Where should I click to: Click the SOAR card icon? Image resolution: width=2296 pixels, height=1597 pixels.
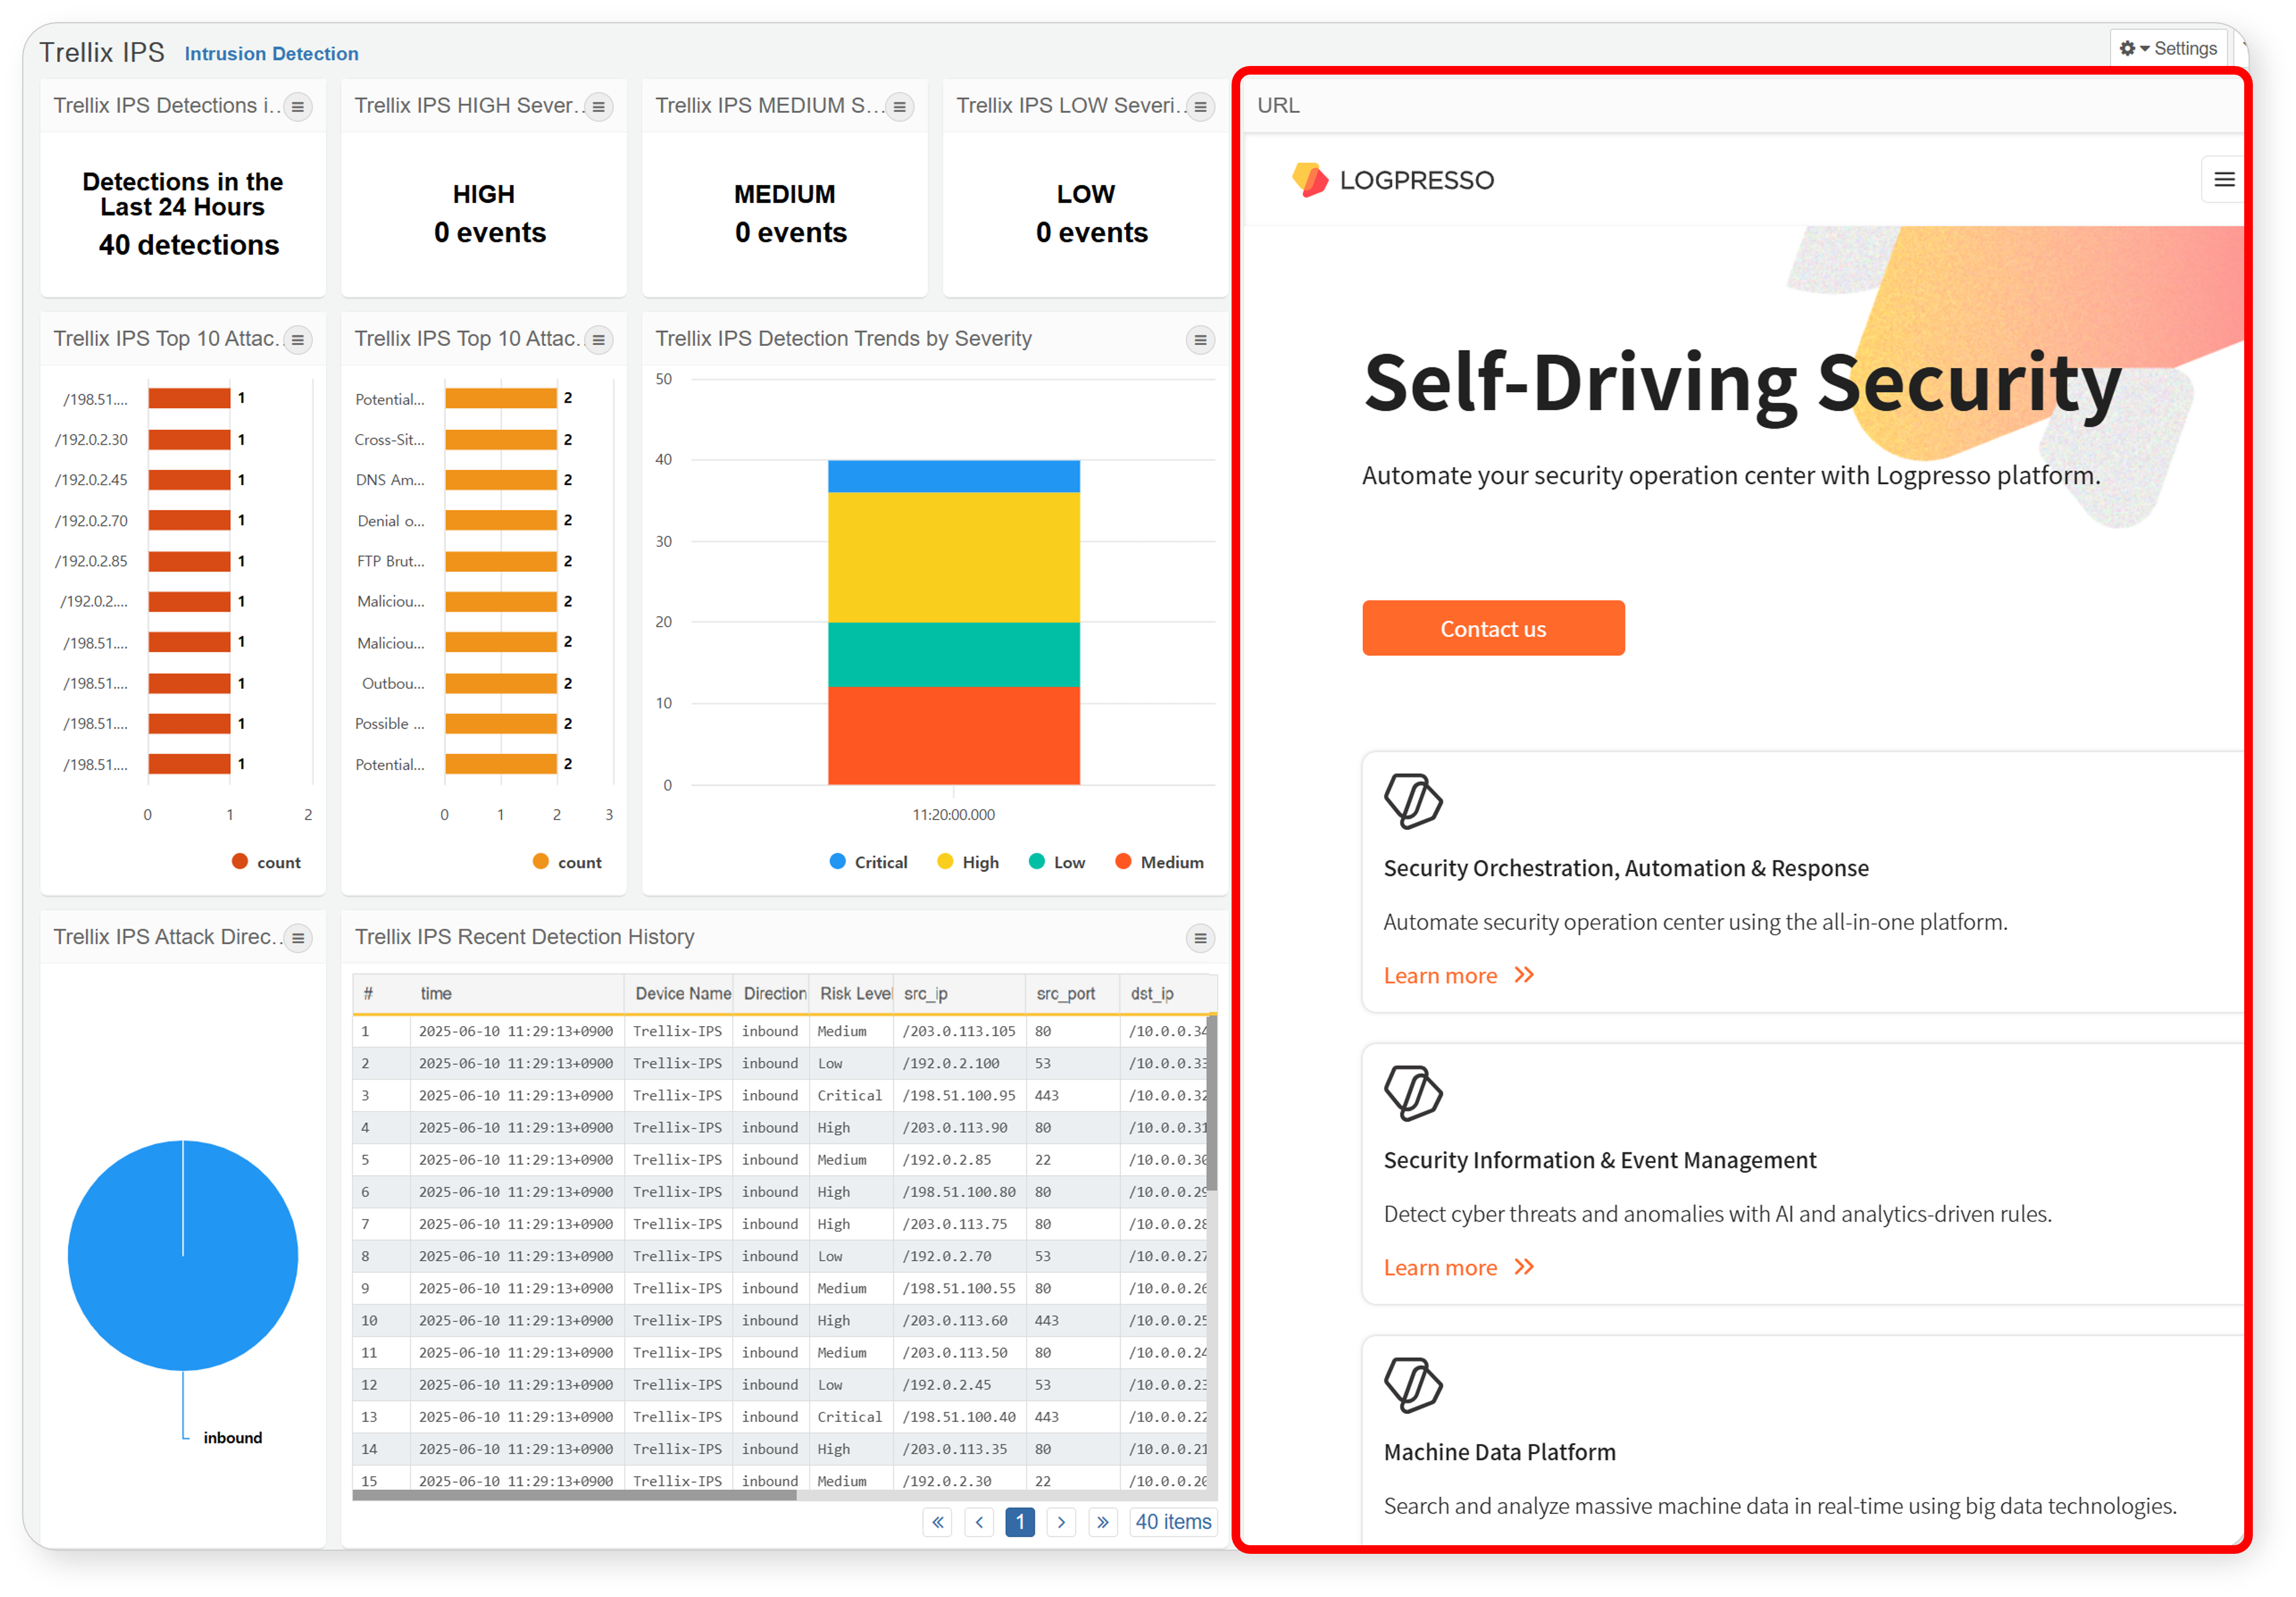pos(1412,801)
